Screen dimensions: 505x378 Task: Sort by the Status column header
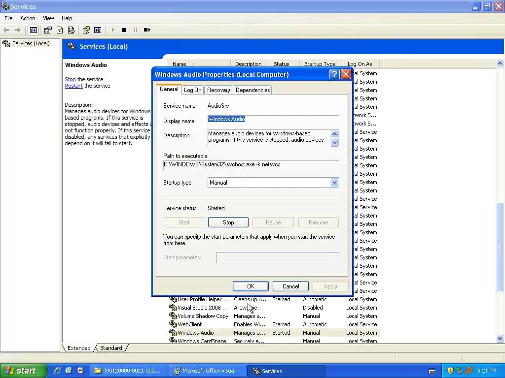click(284, 64)
